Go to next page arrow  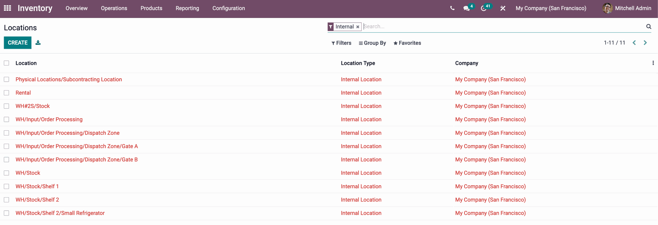click(645, 43)
